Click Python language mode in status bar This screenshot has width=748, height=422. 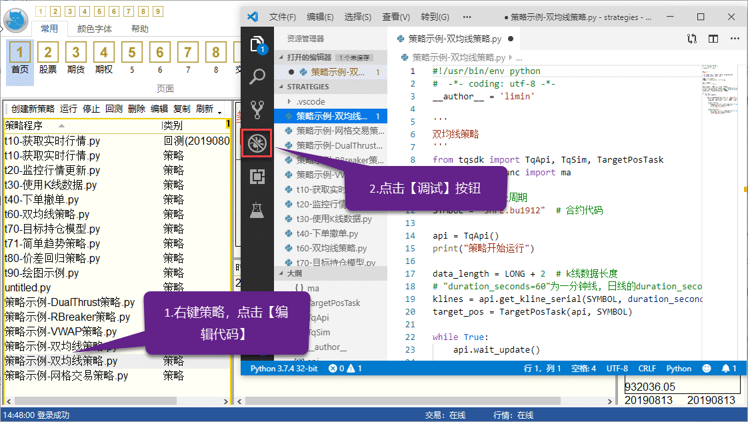[x=679, y=368]
